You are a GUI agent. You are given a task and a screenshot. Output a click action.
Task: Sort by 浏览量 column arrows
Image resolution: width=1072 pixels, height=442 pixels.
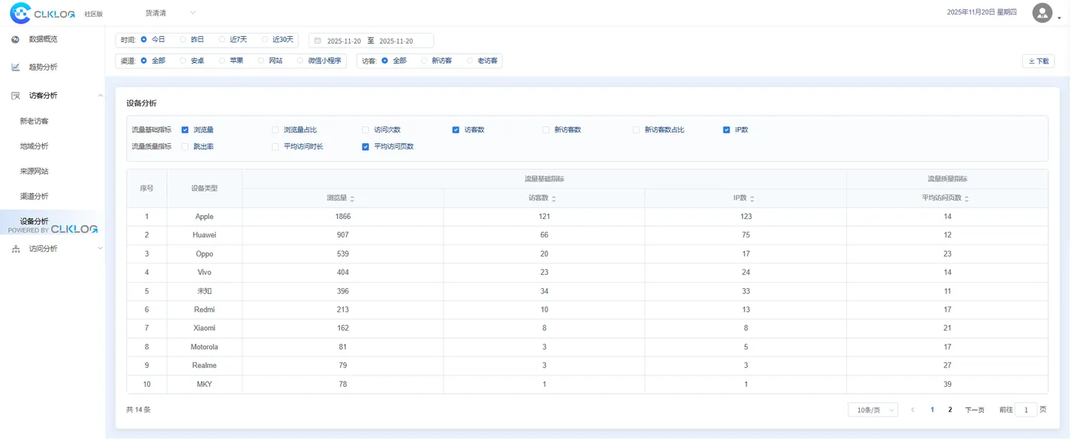(x=352, y=198)
